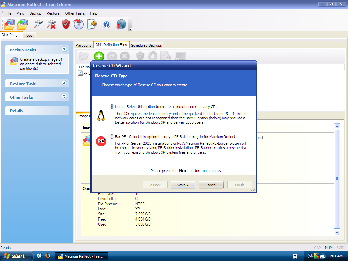Image resolution: width=348 pixels, height=261 pixels.
Task: Open the Other Tasks menu
Action: pos(75,13)
